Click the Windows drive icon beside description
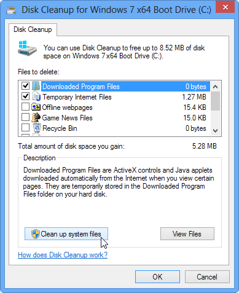 coord(27,49)
